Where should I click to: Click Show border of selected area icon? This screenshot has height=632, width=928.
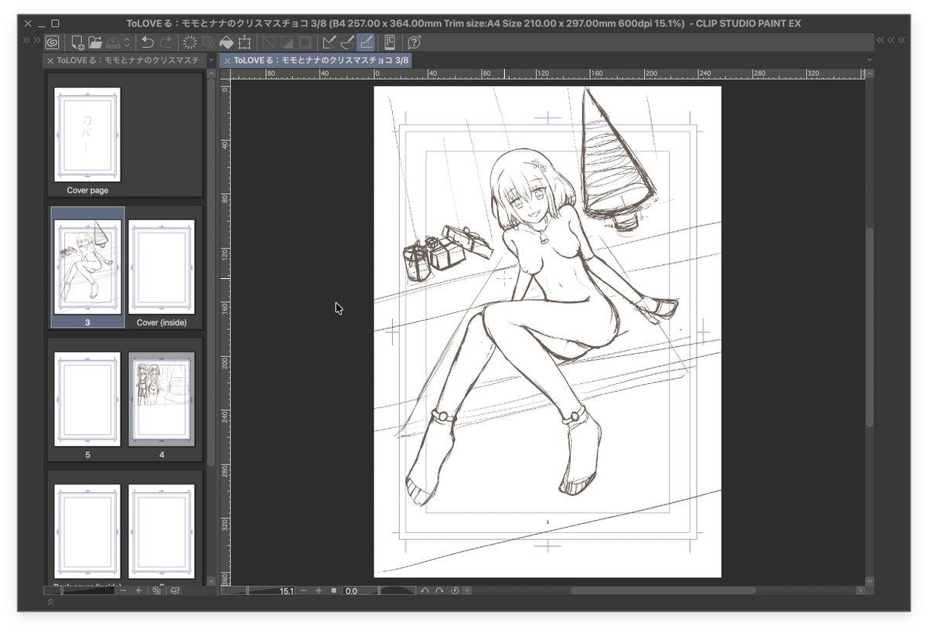pyautogui.click(x=305, y=42)
